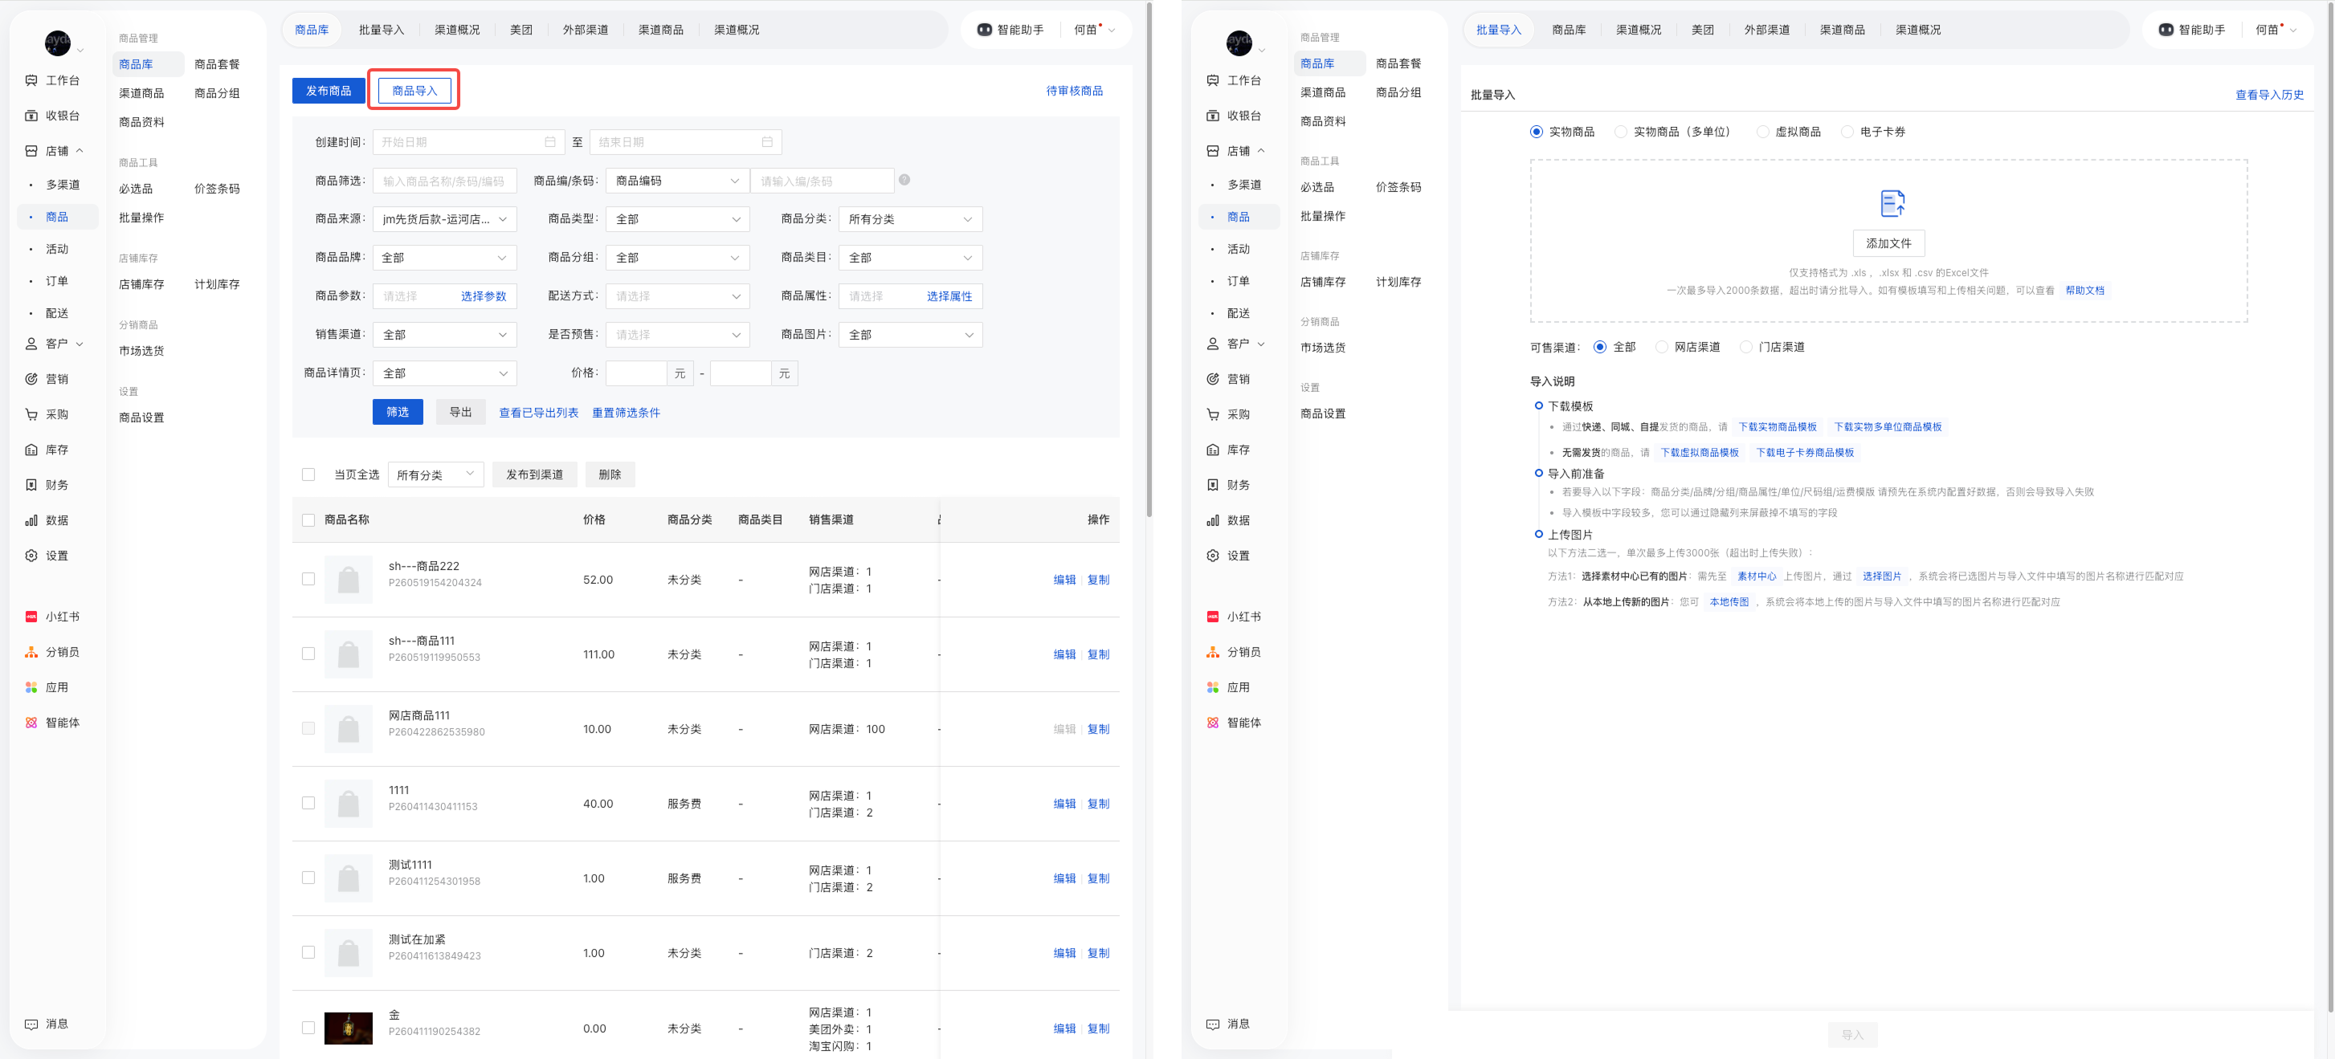This screenshot has height=1059, width=2335.
Task: Click the 数据 chart icon in left window
Action: 31,521
